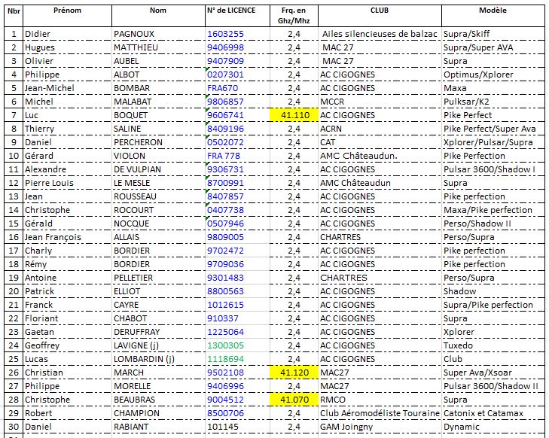549x438 pixels.
Task: Click the Supra/Super AVA model cell
Action: click(493, 47)
